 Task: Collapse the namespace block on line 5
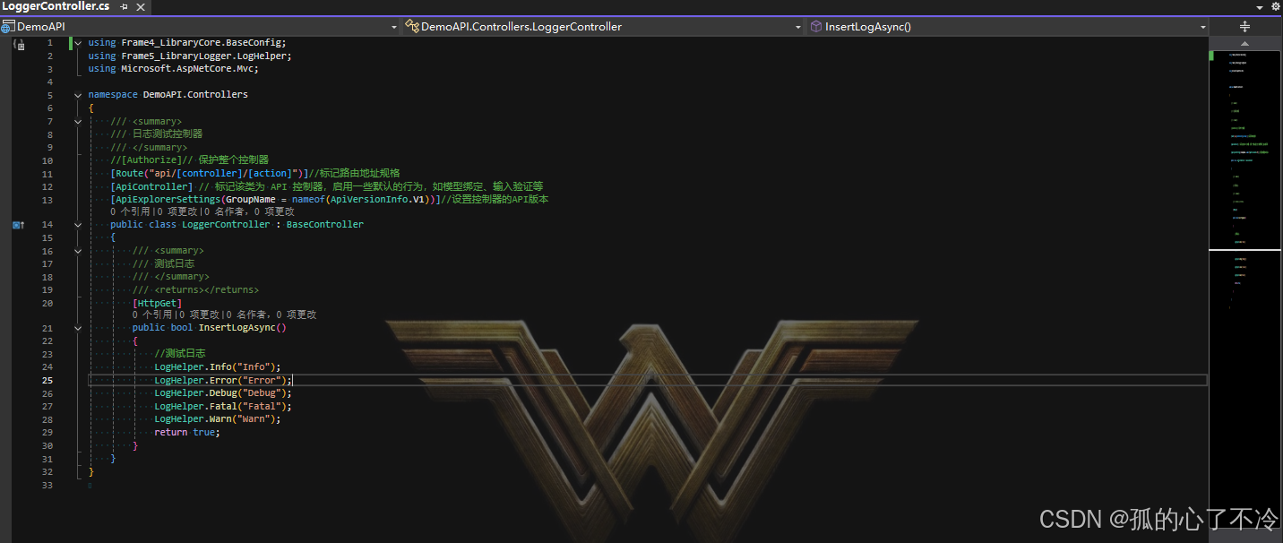(x=78, y=95)
